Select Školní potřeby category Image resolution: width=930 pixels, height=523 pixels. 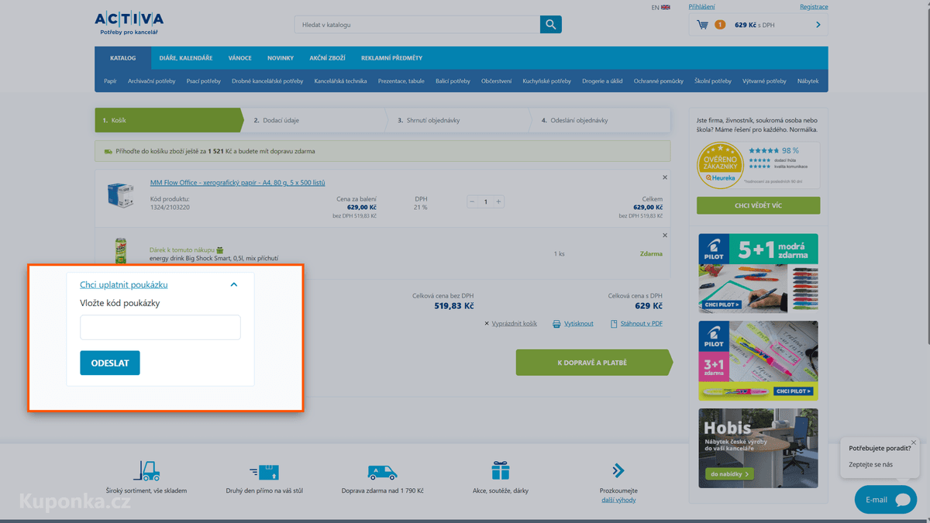712,81
